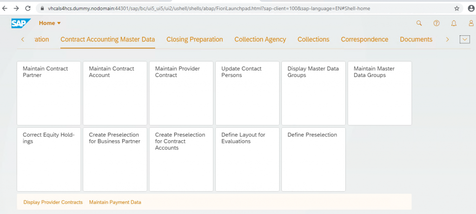Open the Display Provider Contracts link

[53, 202]
